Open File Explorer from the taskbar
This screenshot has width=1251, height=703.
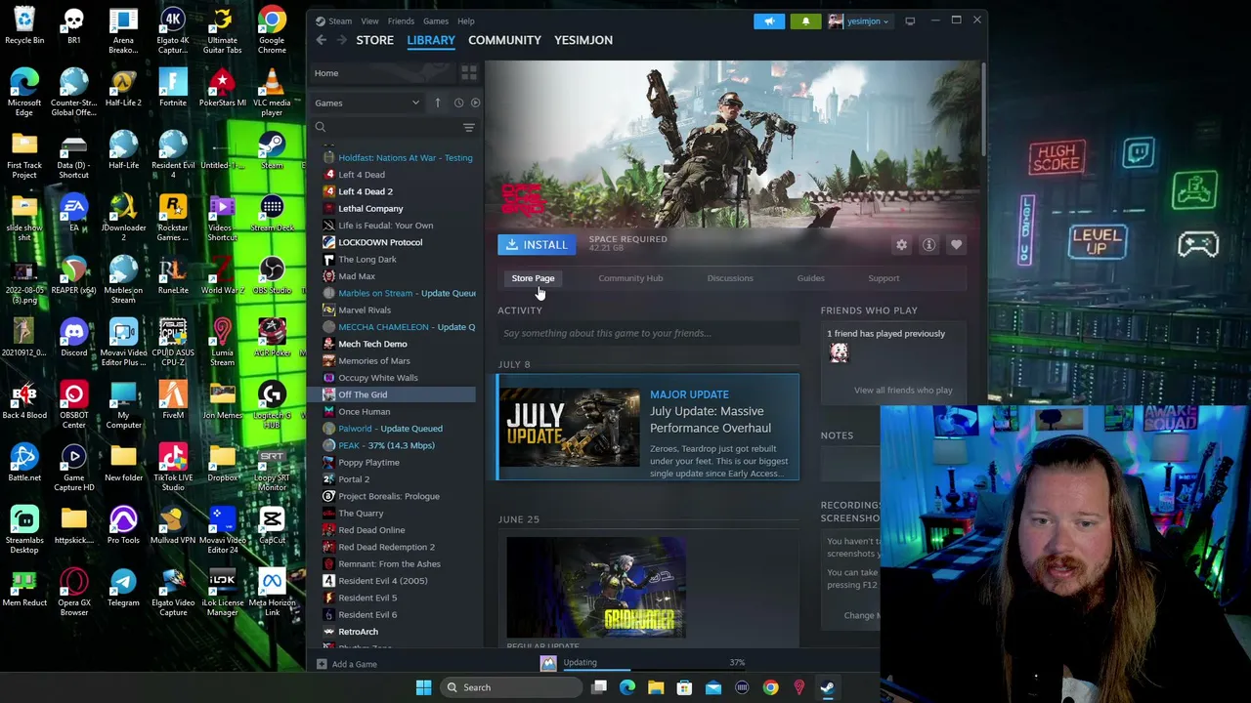tap(656, 687)
